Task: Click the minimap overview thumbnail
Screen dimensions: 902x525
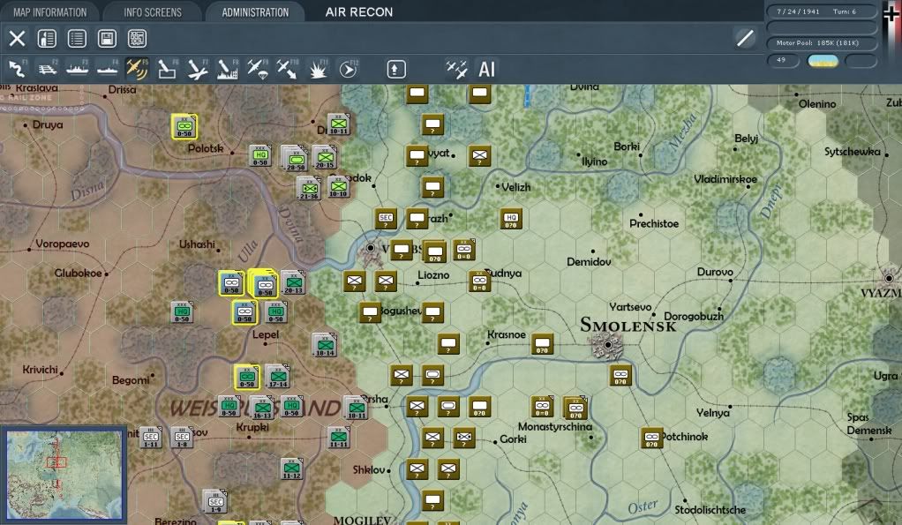Action: point(64,475)
